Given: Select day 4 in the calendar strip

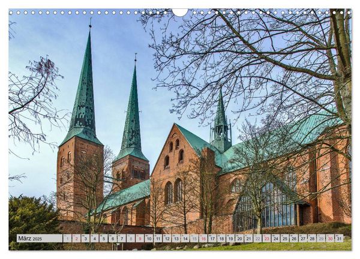Looking at the screenshot, I should coord(94,239).
